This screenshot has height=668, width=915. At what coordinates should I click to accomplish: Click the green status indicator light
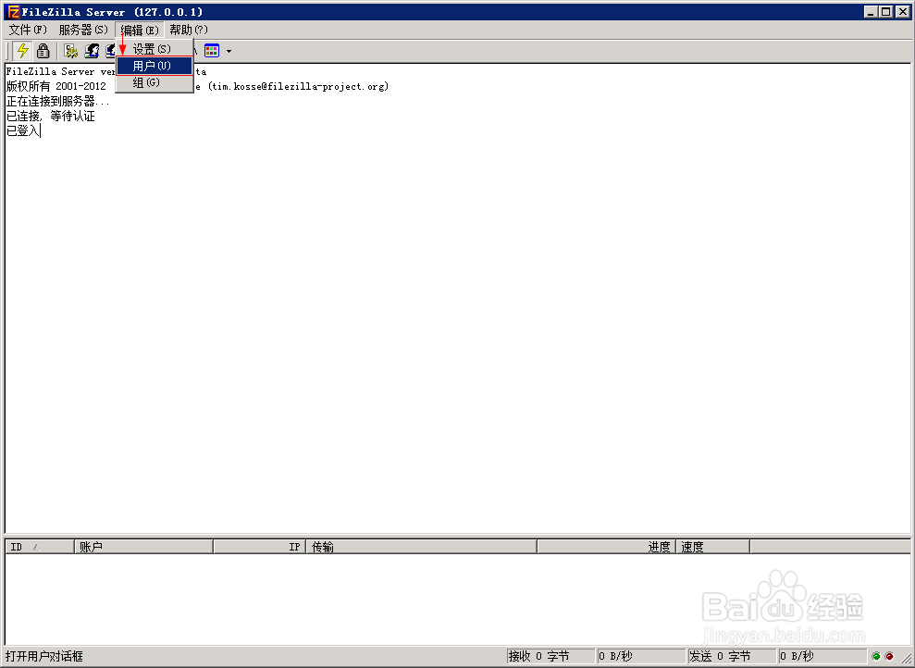(876, 656)
